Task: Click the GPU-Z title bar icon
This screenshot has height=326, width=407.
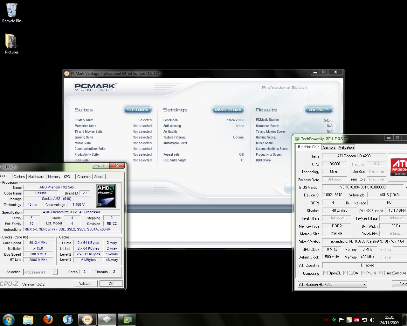Action: [x=297, y=139]
